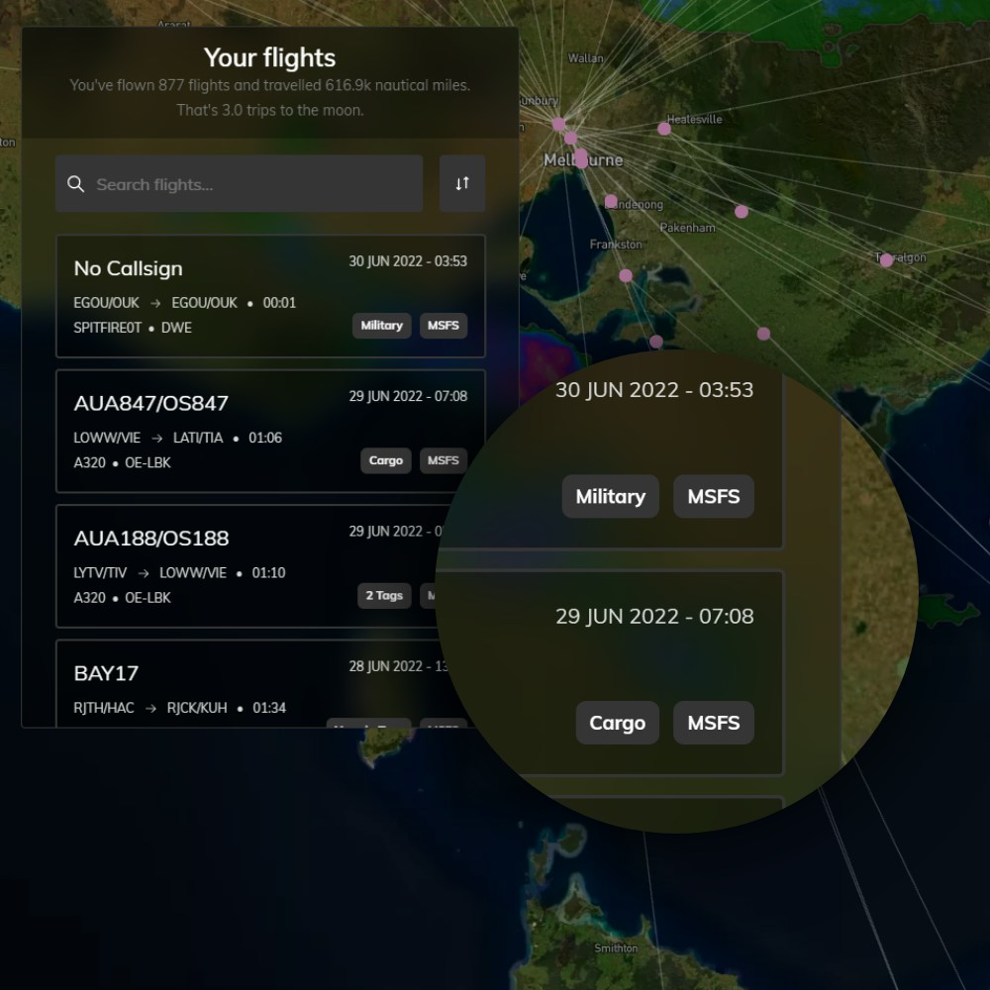Select the airport marker at Traralgon

point(886,260)
